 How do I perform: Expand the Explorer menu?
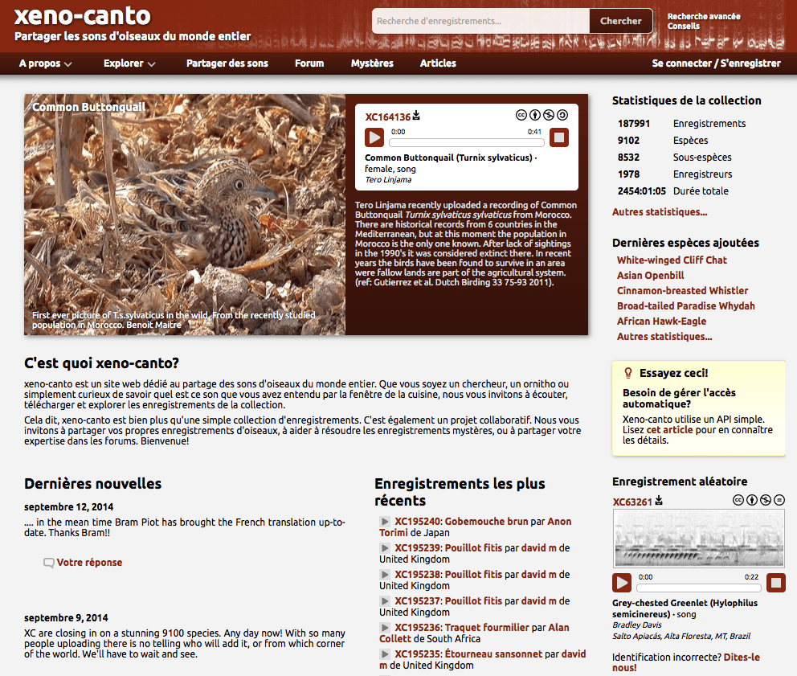tap(129, 64)
